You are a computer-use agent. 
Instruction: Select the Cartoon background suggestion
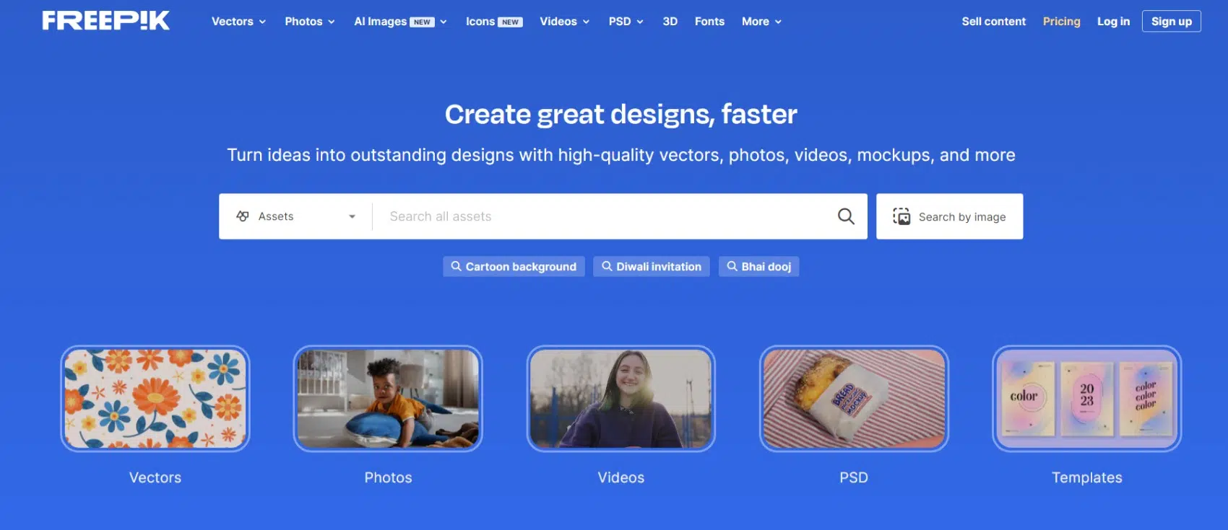[x=514, y=267]
